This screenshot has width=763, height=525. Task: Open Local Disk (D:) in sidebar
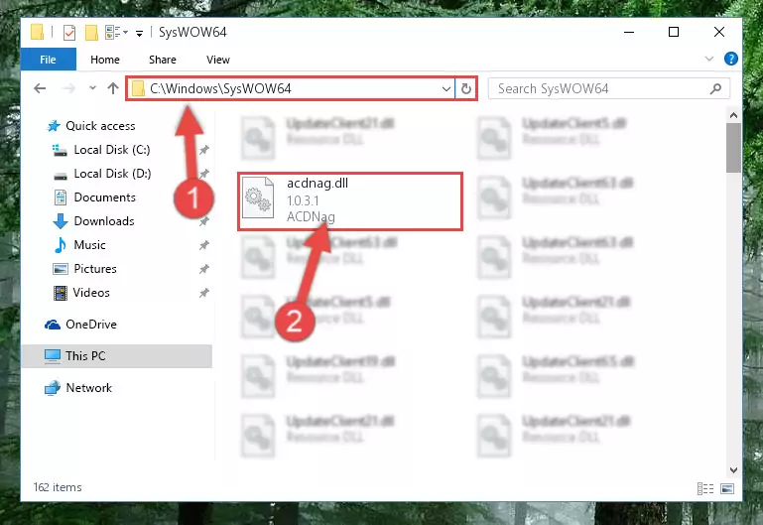pos(112,174)
